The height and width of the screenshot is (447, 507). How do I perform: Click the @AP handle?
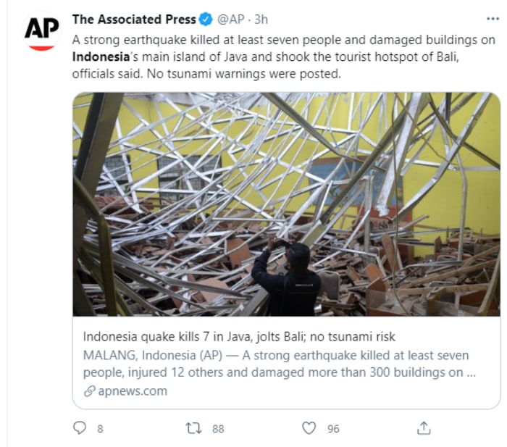click(x=231, y=20)
